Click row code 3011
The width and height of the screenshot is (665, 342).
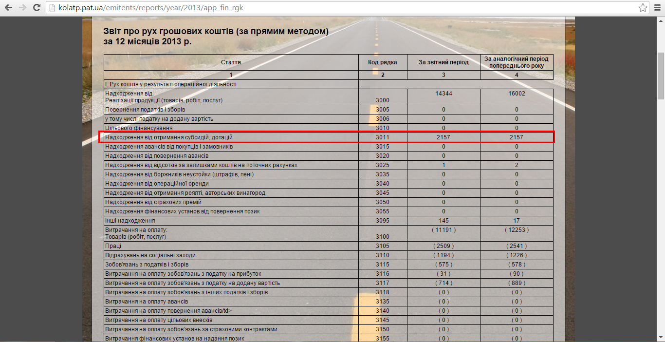[383, 137]
